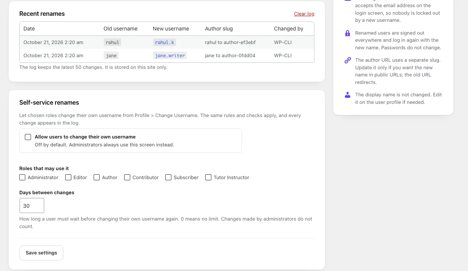The image size is (468, 271).
Task: Click the 'Roles that may use it' label
Action: point(44,169)
